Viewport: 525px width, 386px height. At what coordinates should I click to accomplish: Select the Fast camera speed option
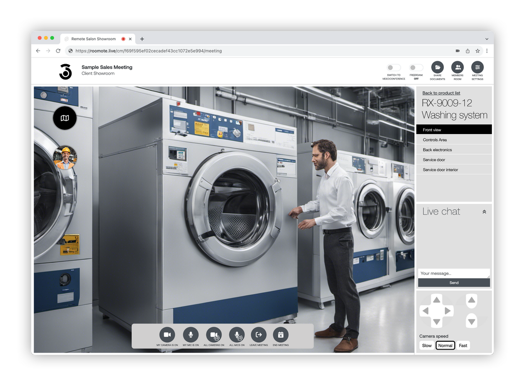[x=463, y=345]
